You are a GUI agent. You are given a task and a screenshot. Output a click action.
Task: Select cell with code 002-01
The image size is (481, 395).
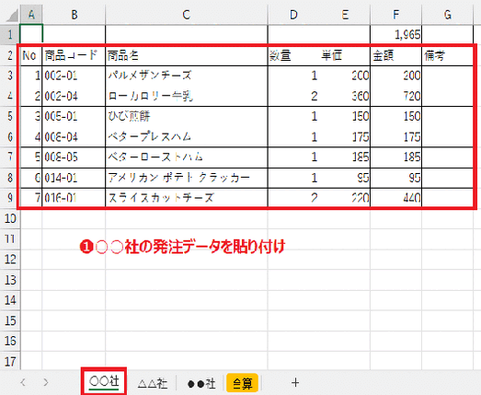click(74, 76)
